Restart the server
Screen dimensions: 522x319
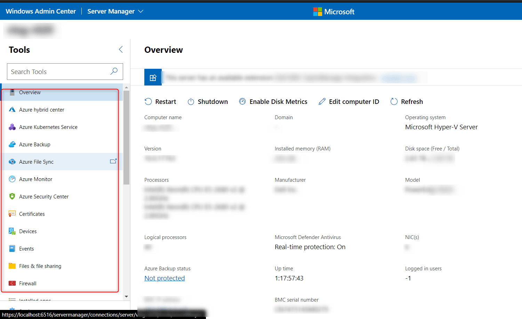[160, 101]
